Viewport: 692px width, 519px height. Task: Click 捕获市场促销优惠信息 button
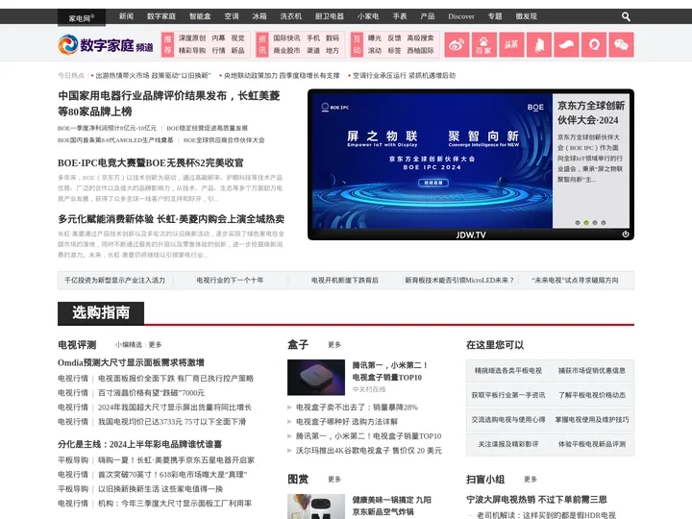tap(592, 371)
